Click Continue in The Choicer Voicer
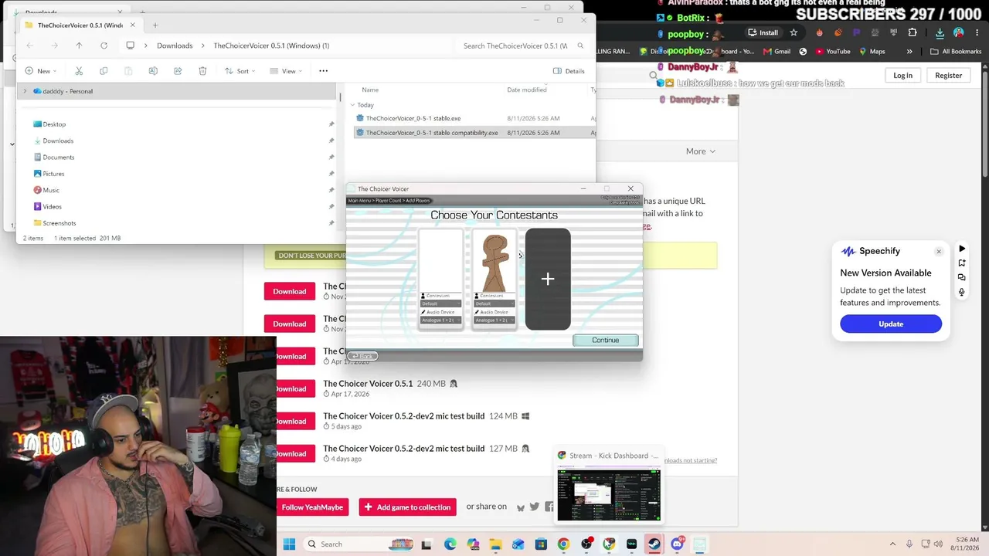989x556 pixels. (x=605, y=340)
